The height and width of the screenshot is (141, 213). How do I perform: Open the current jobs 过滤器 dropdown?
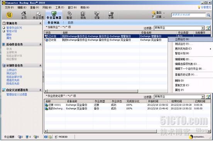point(203,28)
